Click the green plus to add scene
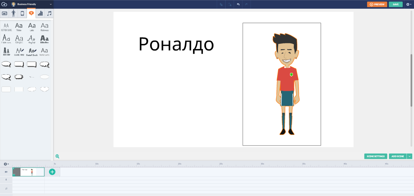The height and width of the screenshot is (196, 414). 52,172
